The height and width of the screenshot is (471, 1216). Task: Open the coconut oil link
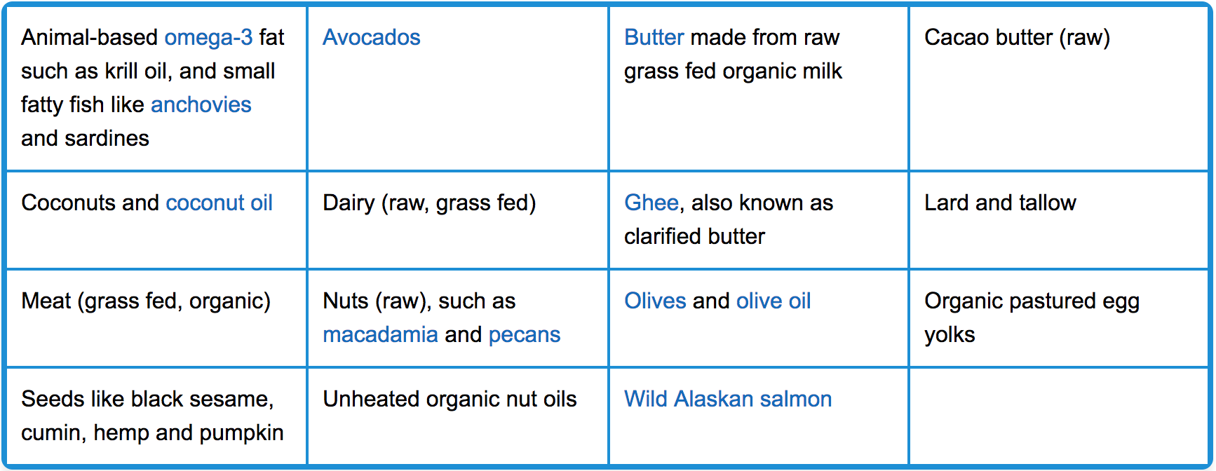[x=219, y=203]
